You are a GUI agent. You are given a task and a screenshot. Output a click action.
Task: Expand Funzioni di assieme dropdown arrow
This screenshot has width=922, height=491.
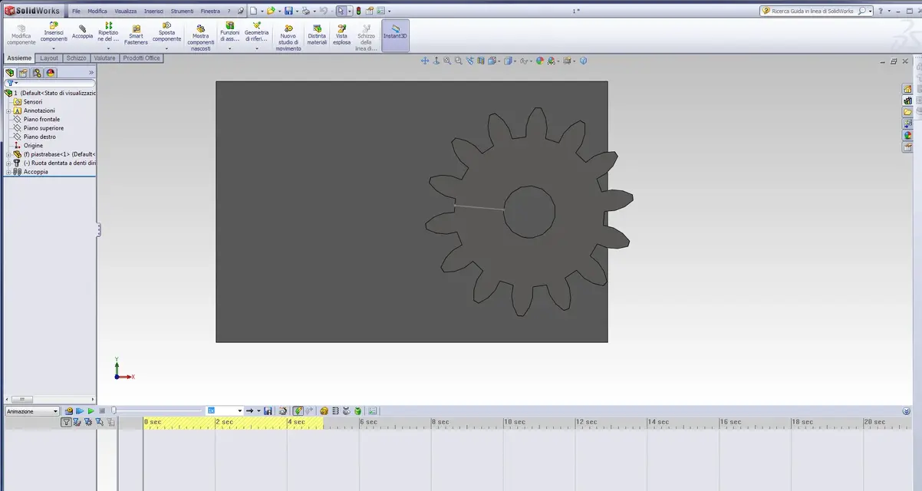point(229,48)
